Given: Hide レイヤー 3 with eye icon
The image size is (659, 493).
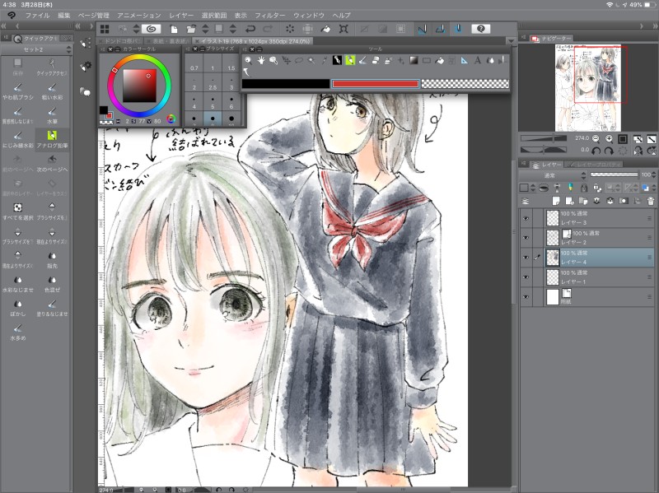Looking at the screenshot, I should pyautogui.click(x=526, y=218).
